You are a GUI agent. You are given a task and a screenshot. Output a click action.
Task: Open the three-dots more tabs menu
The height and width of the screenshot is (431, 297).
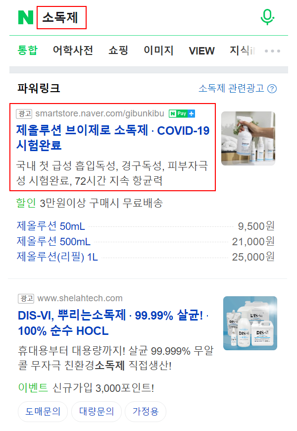272,51
